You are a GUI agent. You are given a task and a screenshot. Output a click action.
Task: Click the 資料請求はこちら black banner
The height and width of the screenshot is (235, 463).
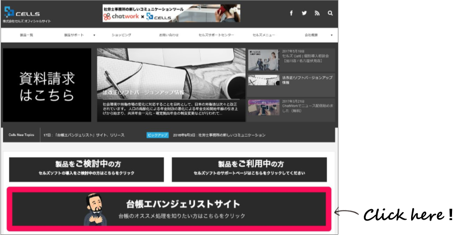point(47,85)
